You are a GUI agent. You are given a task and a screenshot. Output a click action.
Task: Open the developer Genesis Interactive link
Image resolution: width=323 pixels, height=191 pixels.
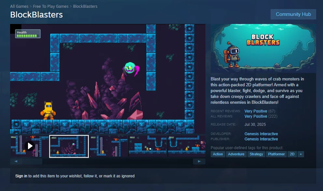(261, 134)
